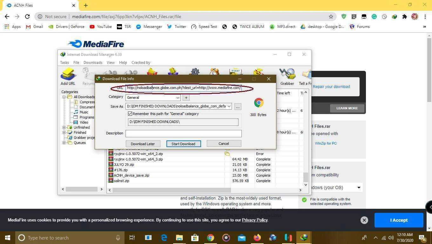Click the Grammarly extension icon
Image resolution: width=432 pixels, height=244 pixels.
pos(374,17)
